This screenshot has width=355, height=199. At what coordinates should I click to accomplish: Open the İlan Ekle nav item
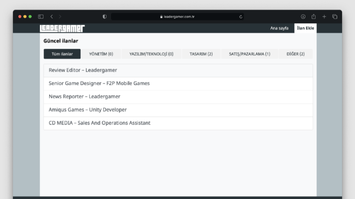305,28
